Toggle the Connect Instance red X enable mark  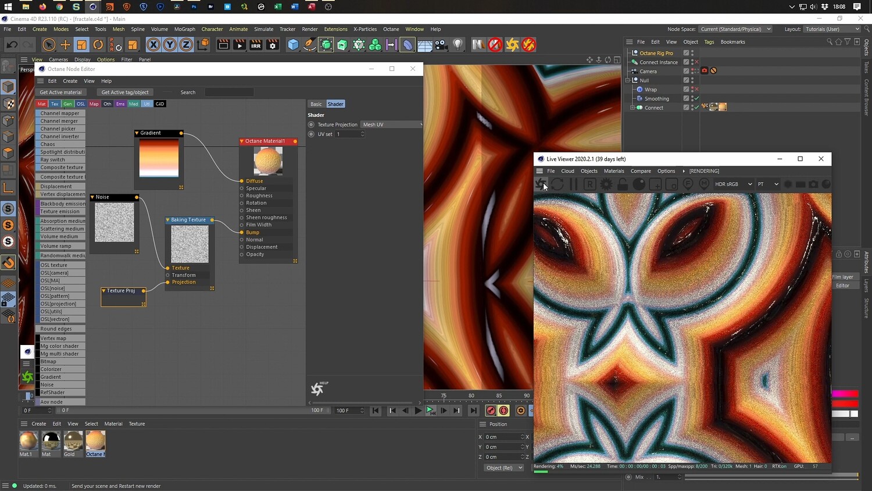[x=696, y=62]
